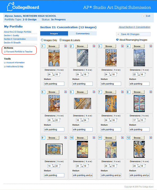Viewport: 157px width, 190px height.
Task: Click arrow icon beside Instructions & Help
Action: coord(5,67)
